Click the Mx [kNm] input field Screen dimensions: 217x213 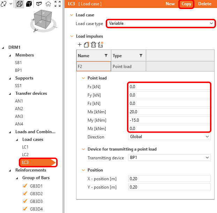[x=169, y=112]
